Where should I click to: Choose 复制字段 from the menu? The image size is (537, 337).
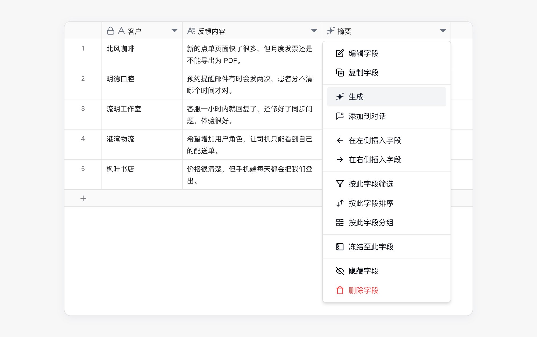point(386,73)
